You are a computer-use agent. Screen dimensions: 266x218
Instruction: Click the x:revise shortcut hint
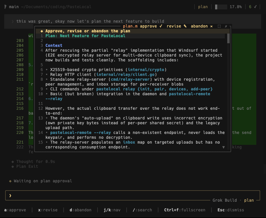(48, 210)
